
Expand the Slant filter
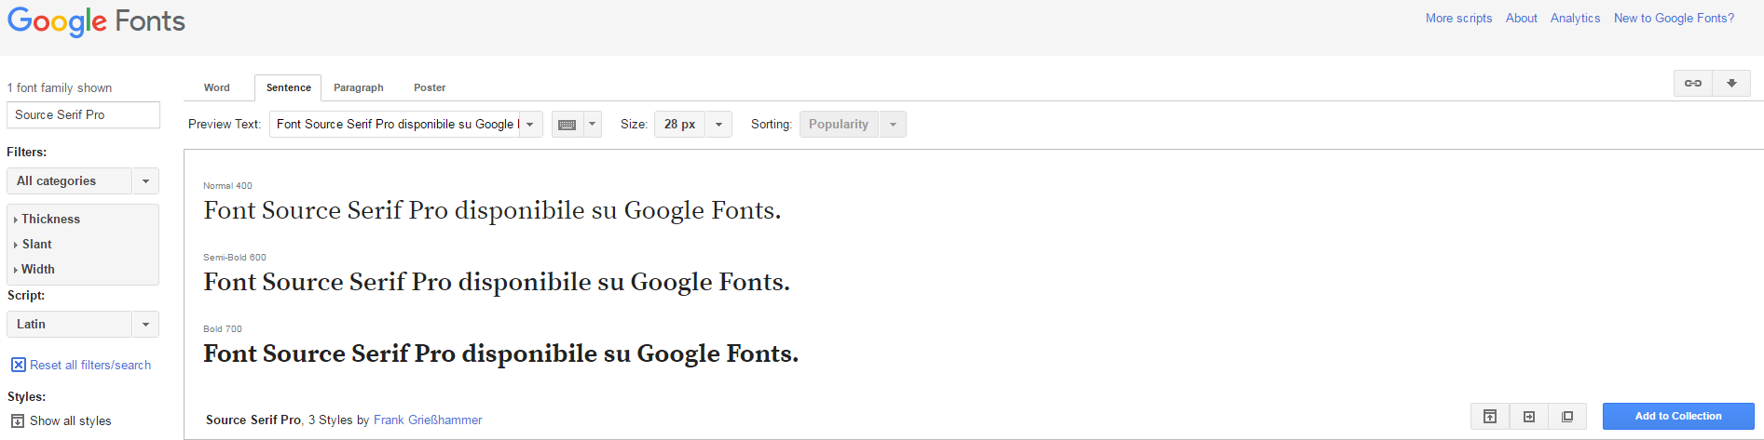[x=37, y=245]
